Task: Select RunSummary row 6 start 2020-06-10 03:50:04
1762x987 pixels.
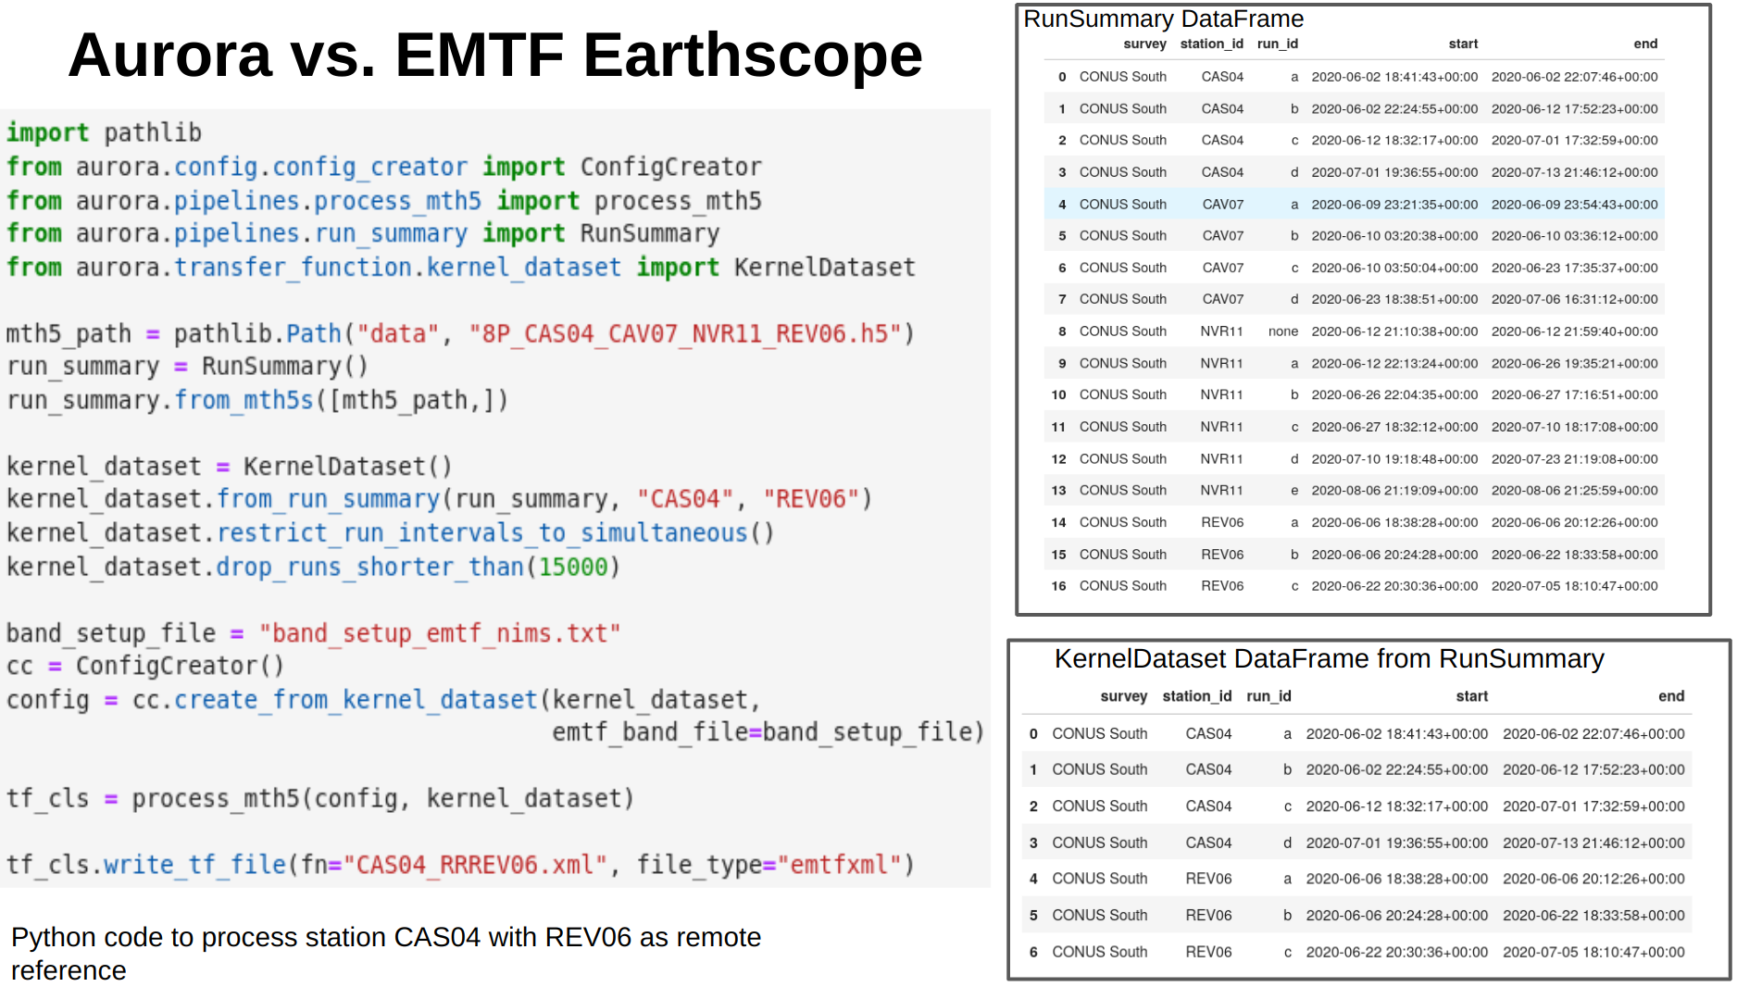Action: point(1394,268)
